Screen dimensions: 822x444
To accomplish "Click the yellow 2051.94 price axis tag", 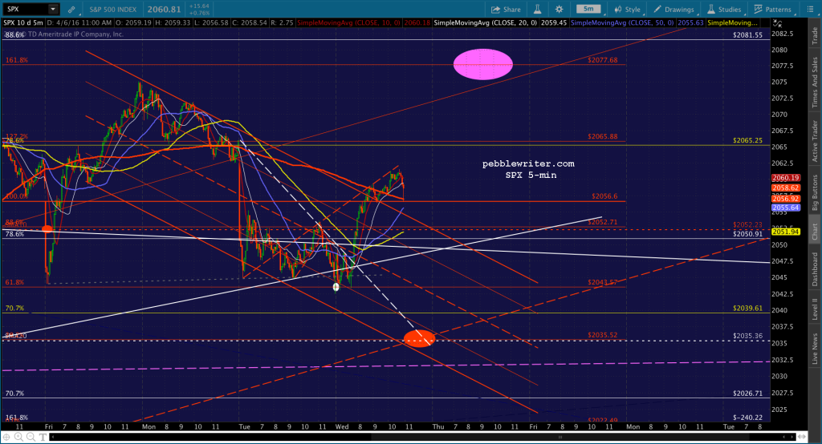I will tap(785, 232).
